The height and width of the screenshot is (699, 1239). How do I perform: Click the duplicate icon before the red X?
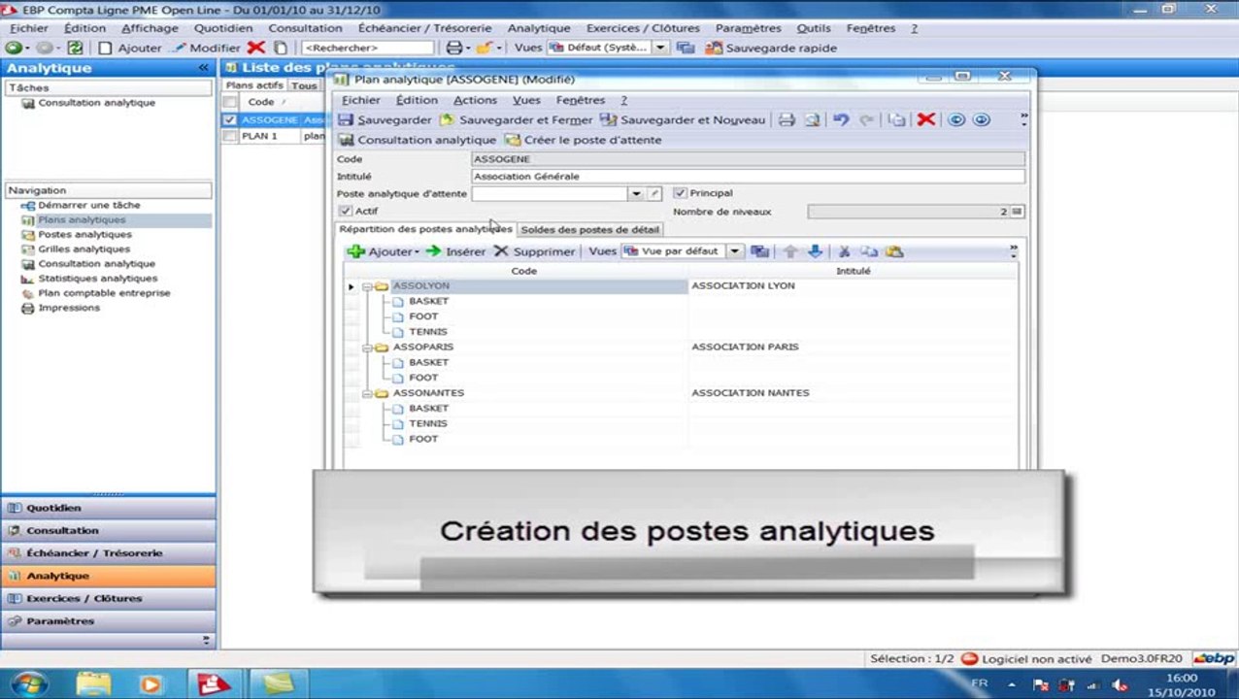[898, 119]
